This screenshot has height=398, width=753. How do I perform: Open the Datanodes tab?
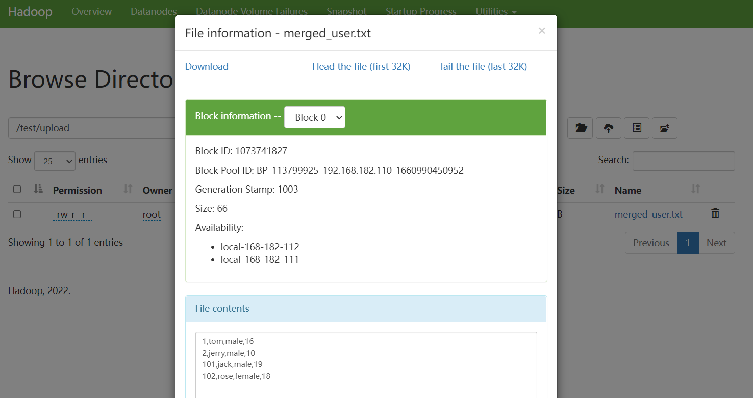coord(154,11)
